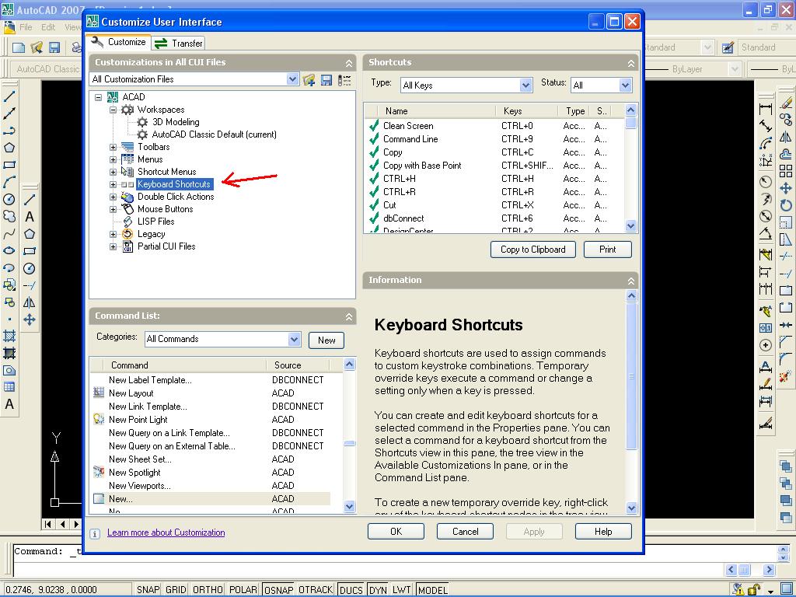Select the Multiline Text tool at toolbar bottom
Viewport: 796px width, 597px height.
(x=9, y=404)
